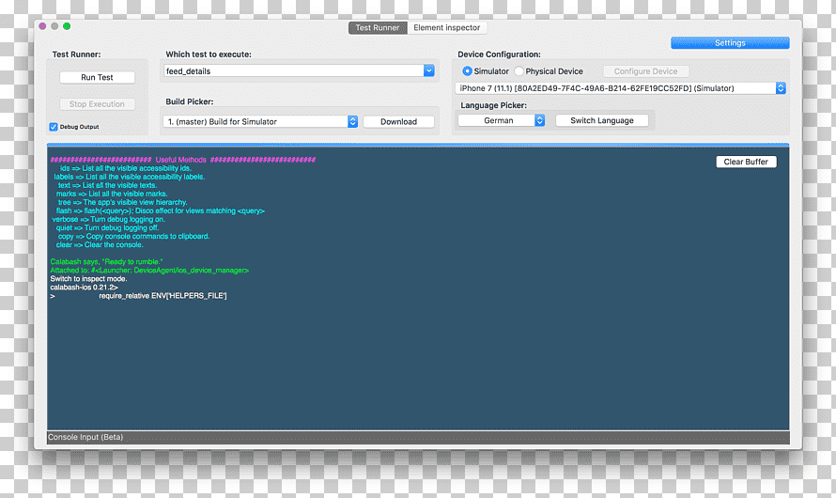
Task: Click the Configure Device button
Action: coord(645,70)
